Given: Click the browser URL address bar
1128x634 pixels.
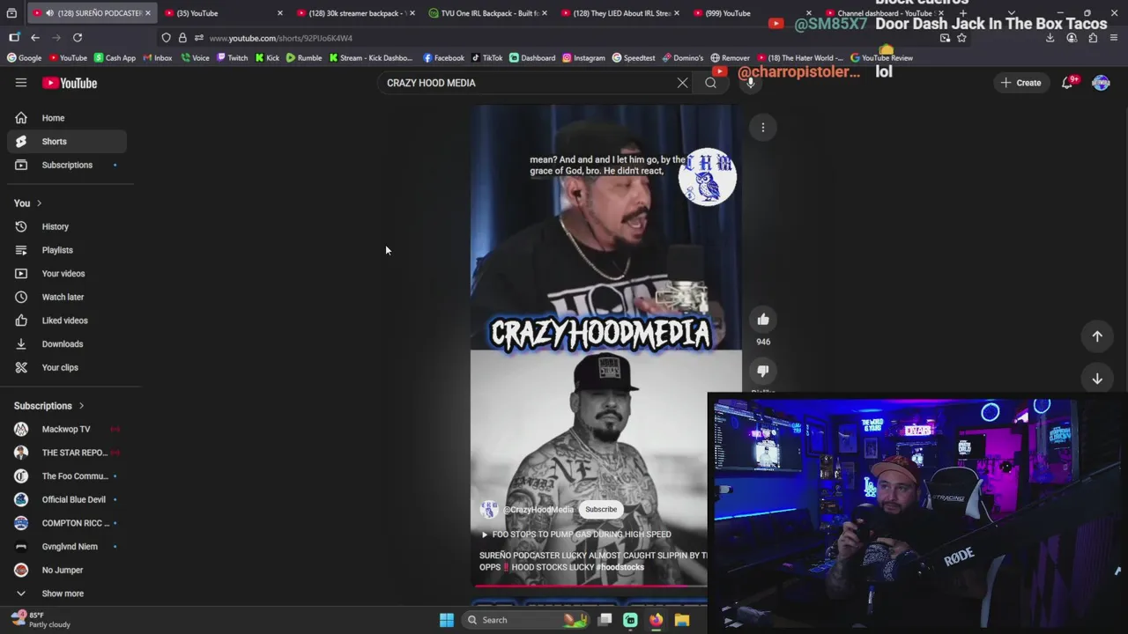Looking at the screenshot, I should [x=564, y=38].
